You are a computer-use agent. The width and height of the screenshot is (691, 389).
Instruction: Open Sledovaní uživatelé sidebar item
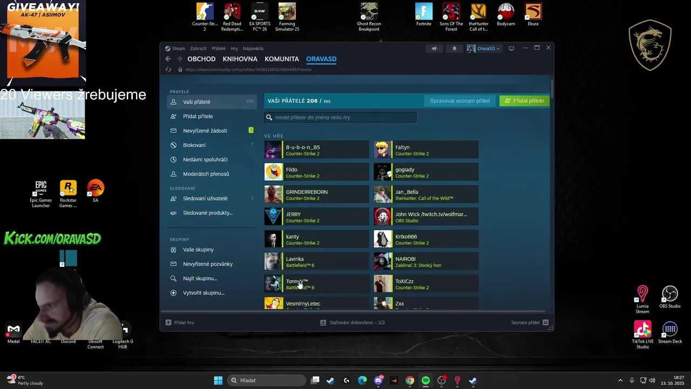point(212,198)
